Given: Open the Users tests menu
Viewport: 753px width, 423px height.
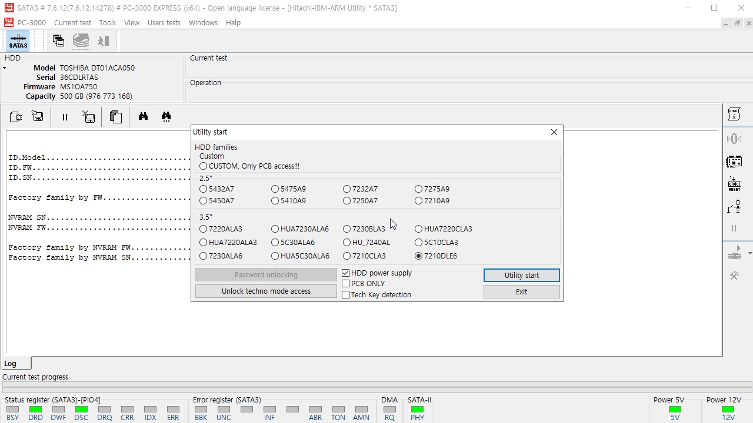Looking at the screenshot, I should click(x=164, y=22).
